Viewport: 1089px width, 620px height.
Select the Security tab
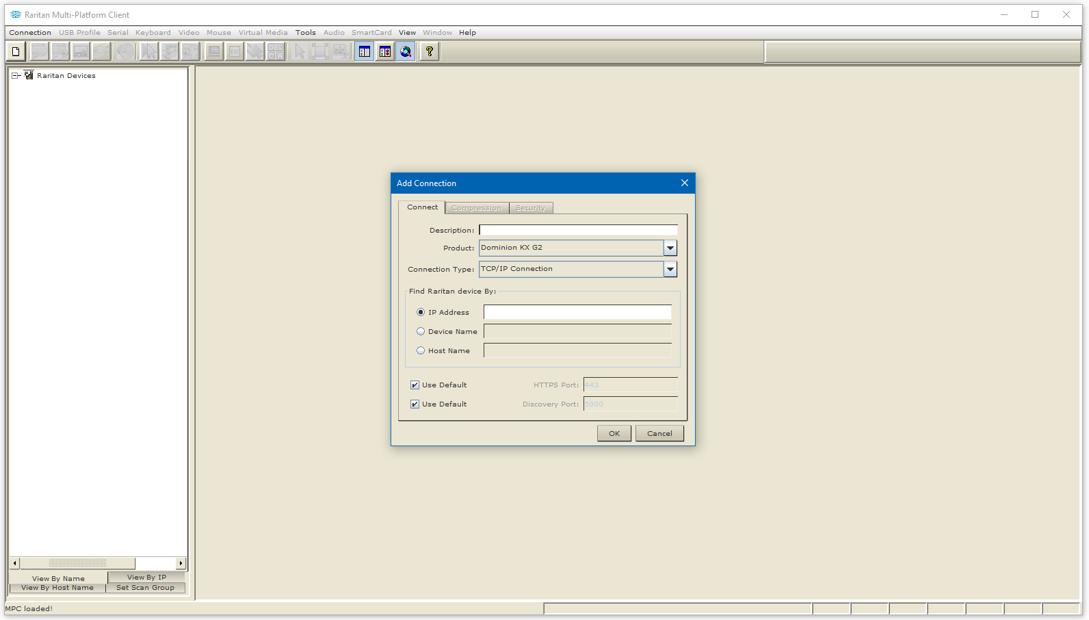tap(531, 207)
